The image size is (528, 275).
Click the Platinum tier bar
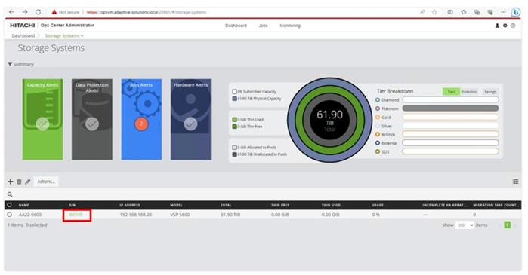[x=450, y=108]
